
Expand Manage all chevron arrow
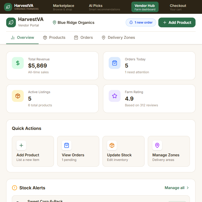coord(188,188)
